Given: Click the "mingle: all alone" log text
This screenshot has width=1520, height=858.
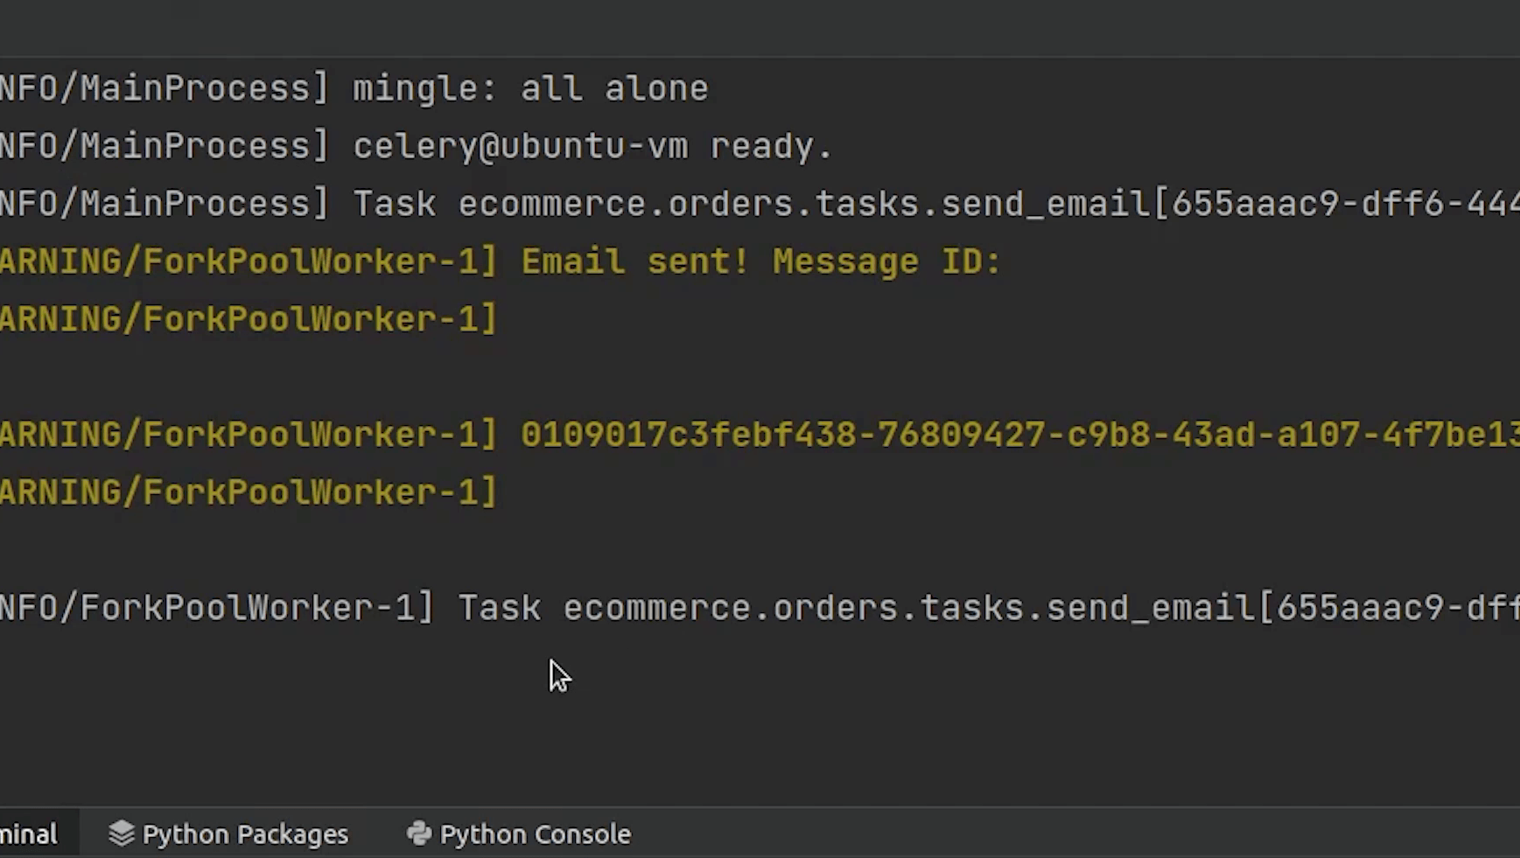Looking at the screenshot, I should (530, 88).
